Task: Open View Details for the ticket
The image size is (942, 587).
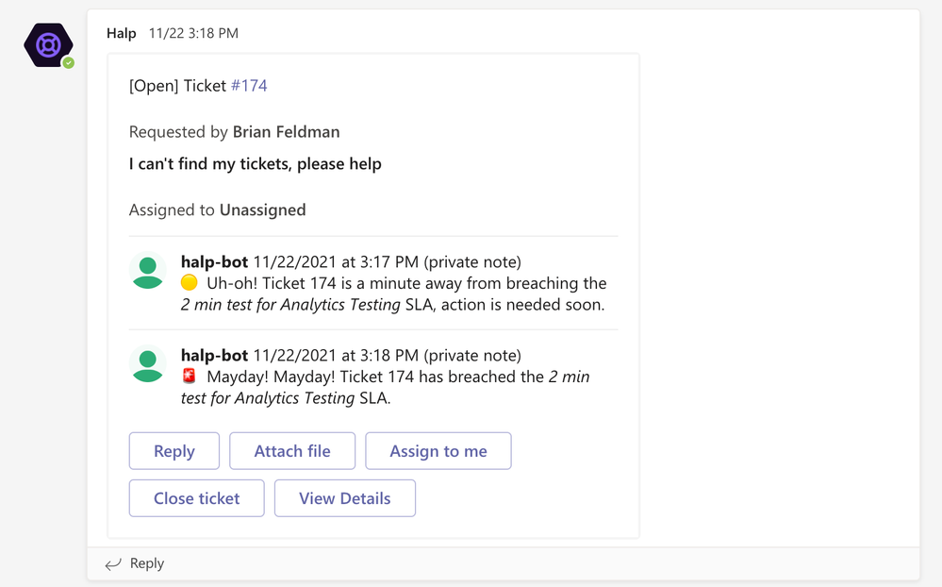Action: 345,498
